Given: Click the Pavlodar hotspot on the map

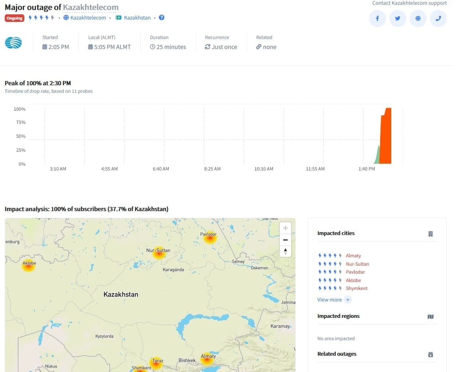Looking at the screenshot, I should pos(210,239).
